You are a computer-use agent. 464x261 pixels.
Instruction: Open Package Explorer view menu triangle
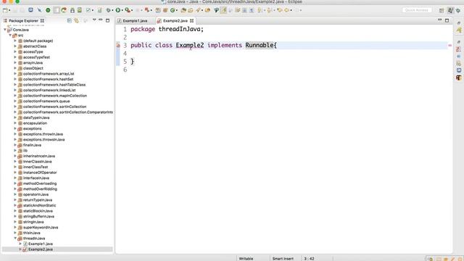[x=94, y=20]
